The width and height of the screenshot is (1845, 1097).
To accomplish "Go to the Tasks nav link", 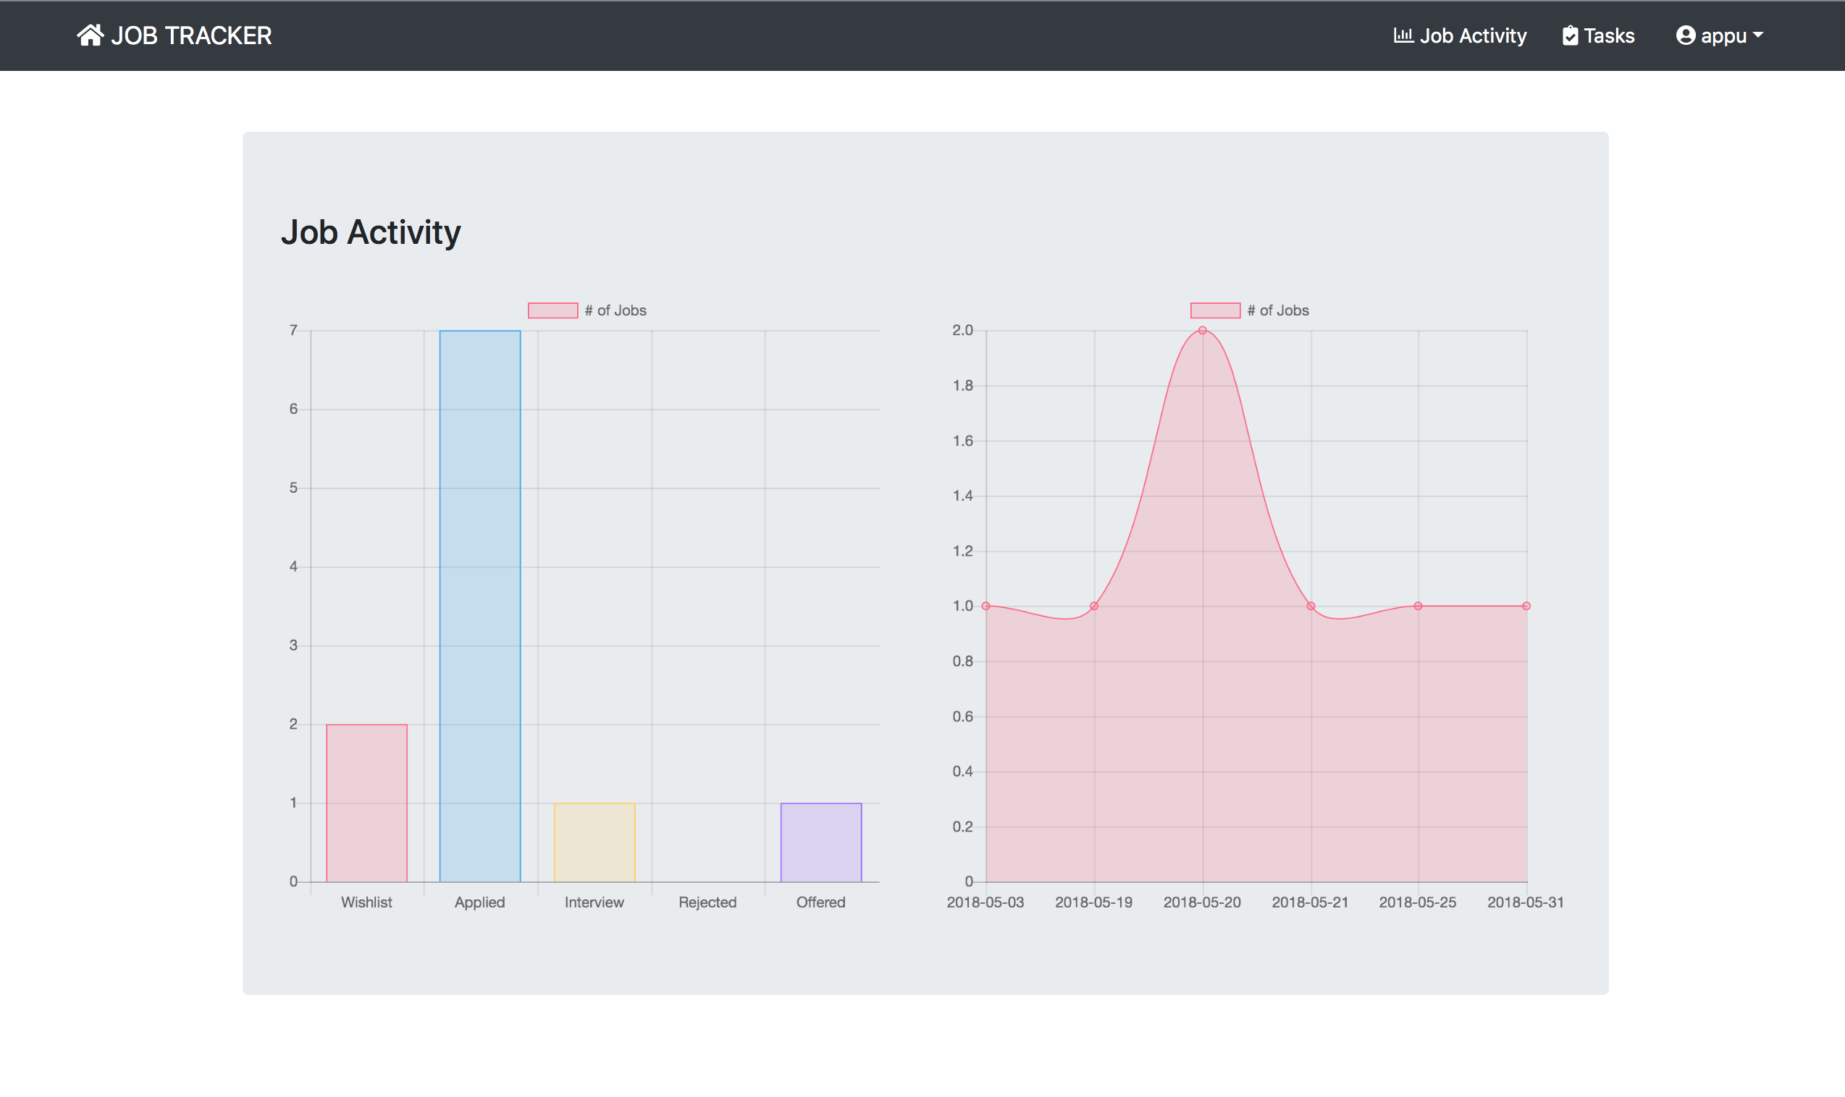I will pos(1608,35).
